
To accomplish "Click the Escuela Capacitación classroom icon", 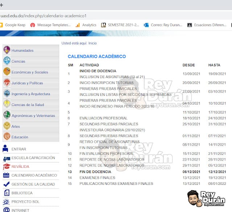I will click(x=7, y=159).
